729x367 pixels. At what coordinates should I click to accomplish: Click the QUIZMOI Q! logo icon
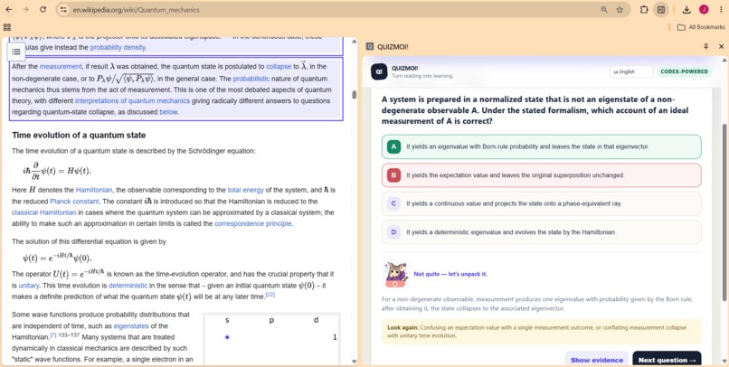379,71
